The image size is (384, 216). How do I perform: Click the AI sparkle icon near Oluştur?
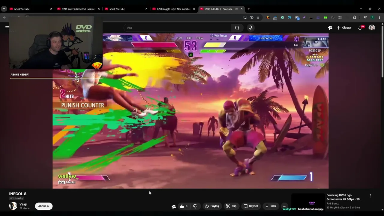pyautogui.click(x=330, y=28)
